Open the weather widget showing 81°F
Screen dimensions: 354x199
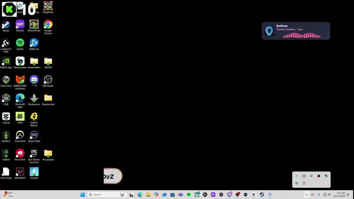(8, 195)
